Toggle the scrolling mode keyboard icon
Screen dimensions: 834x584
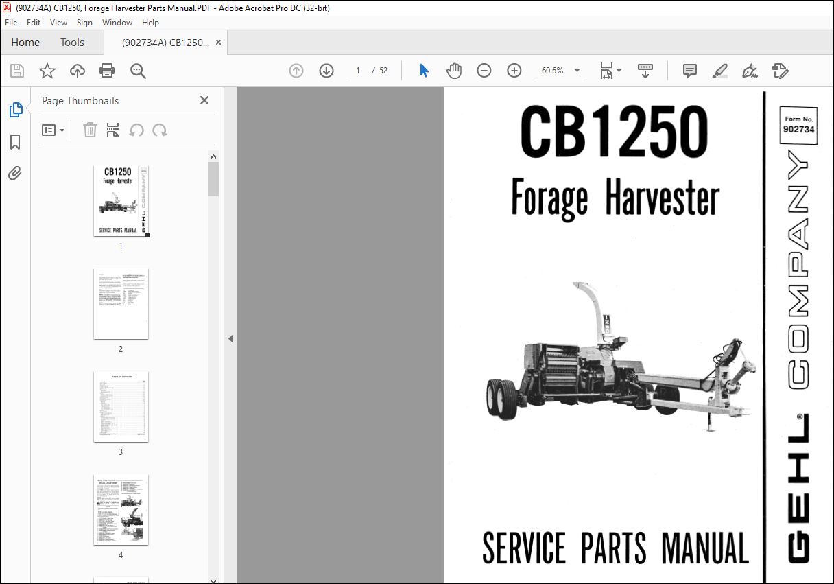tap(645, 71)
